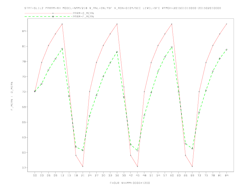The image size is (247, 191).
Task: Click the green F_MEAN circle marker at hour 60
Action: [172, 47]
